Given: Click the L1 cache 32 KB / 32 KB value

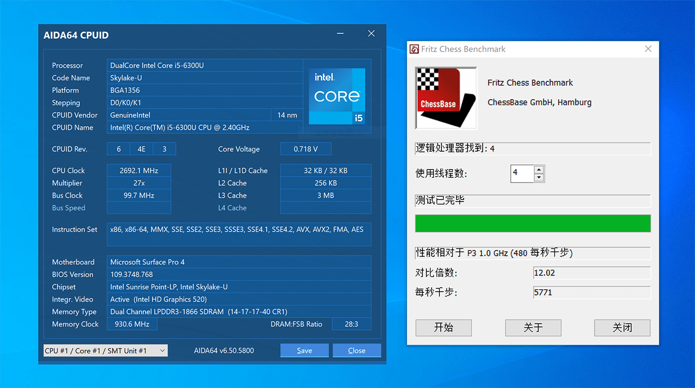Looking at the screenshot, I should coord(326,170).
